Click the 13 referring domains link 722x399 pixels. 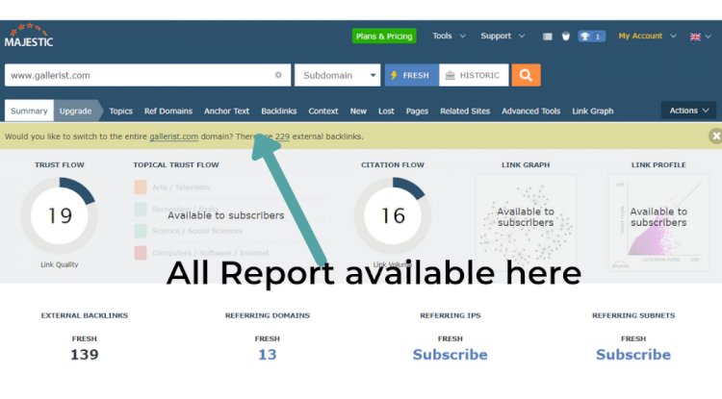click(x=267, y=355)
